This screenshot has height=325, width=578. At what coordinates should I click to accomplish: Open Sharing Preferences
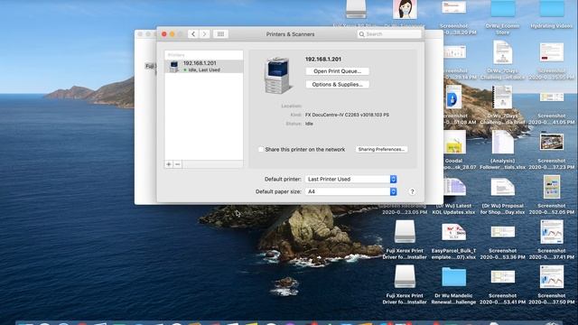[x=381, y=149]
